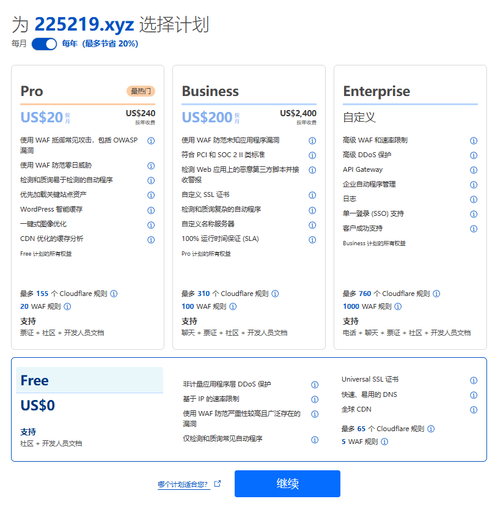Click the 继续 button

coord(287,484)
